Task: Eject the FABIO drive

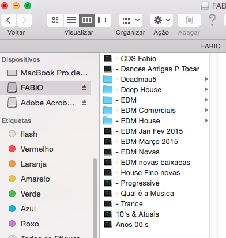Action: [x=84, y=88]
